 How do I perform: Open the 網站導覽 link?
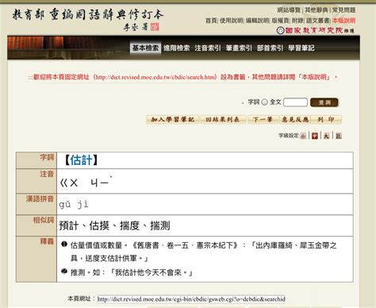289,10
